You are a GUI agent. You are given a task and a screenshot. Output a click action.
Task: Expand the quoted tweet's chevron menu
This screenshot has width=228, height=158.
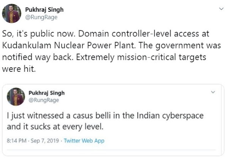[213, 92]
